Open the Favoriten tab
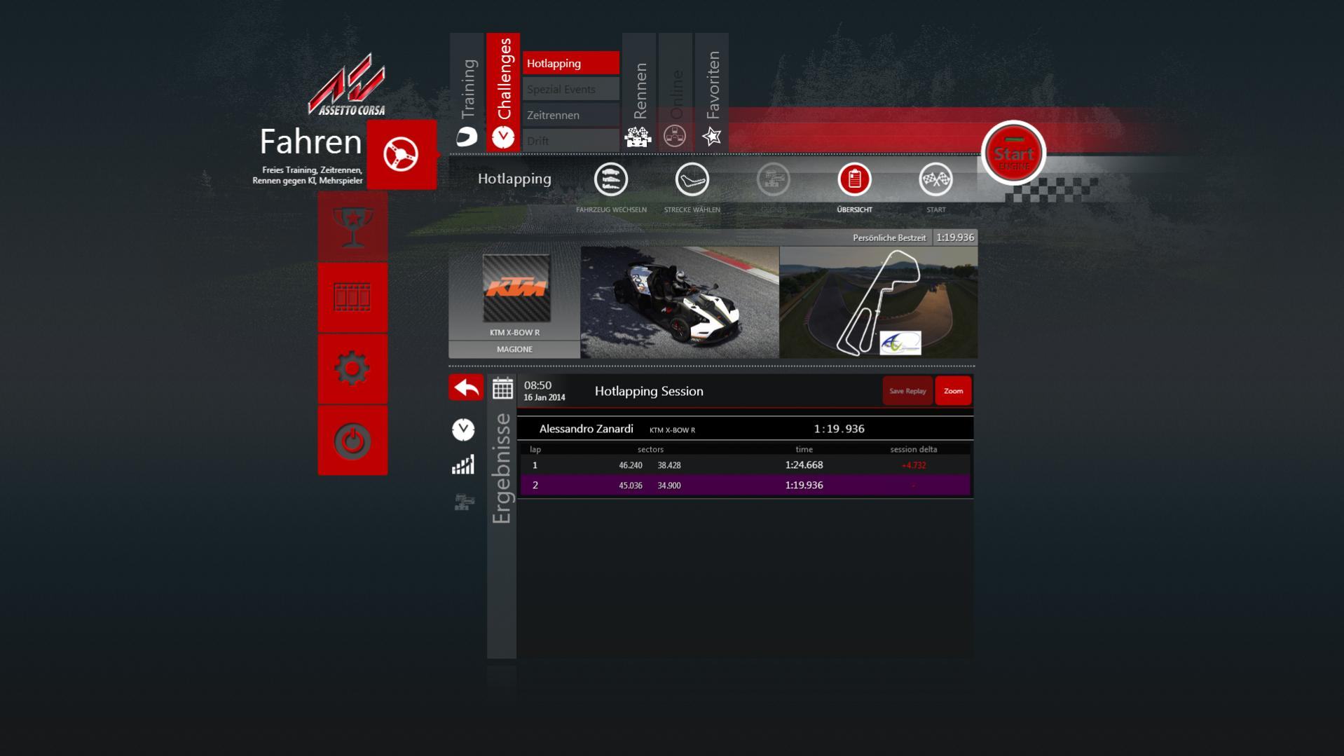The height and width of the screenshot is (756, 1344). (x=712, y=92)
